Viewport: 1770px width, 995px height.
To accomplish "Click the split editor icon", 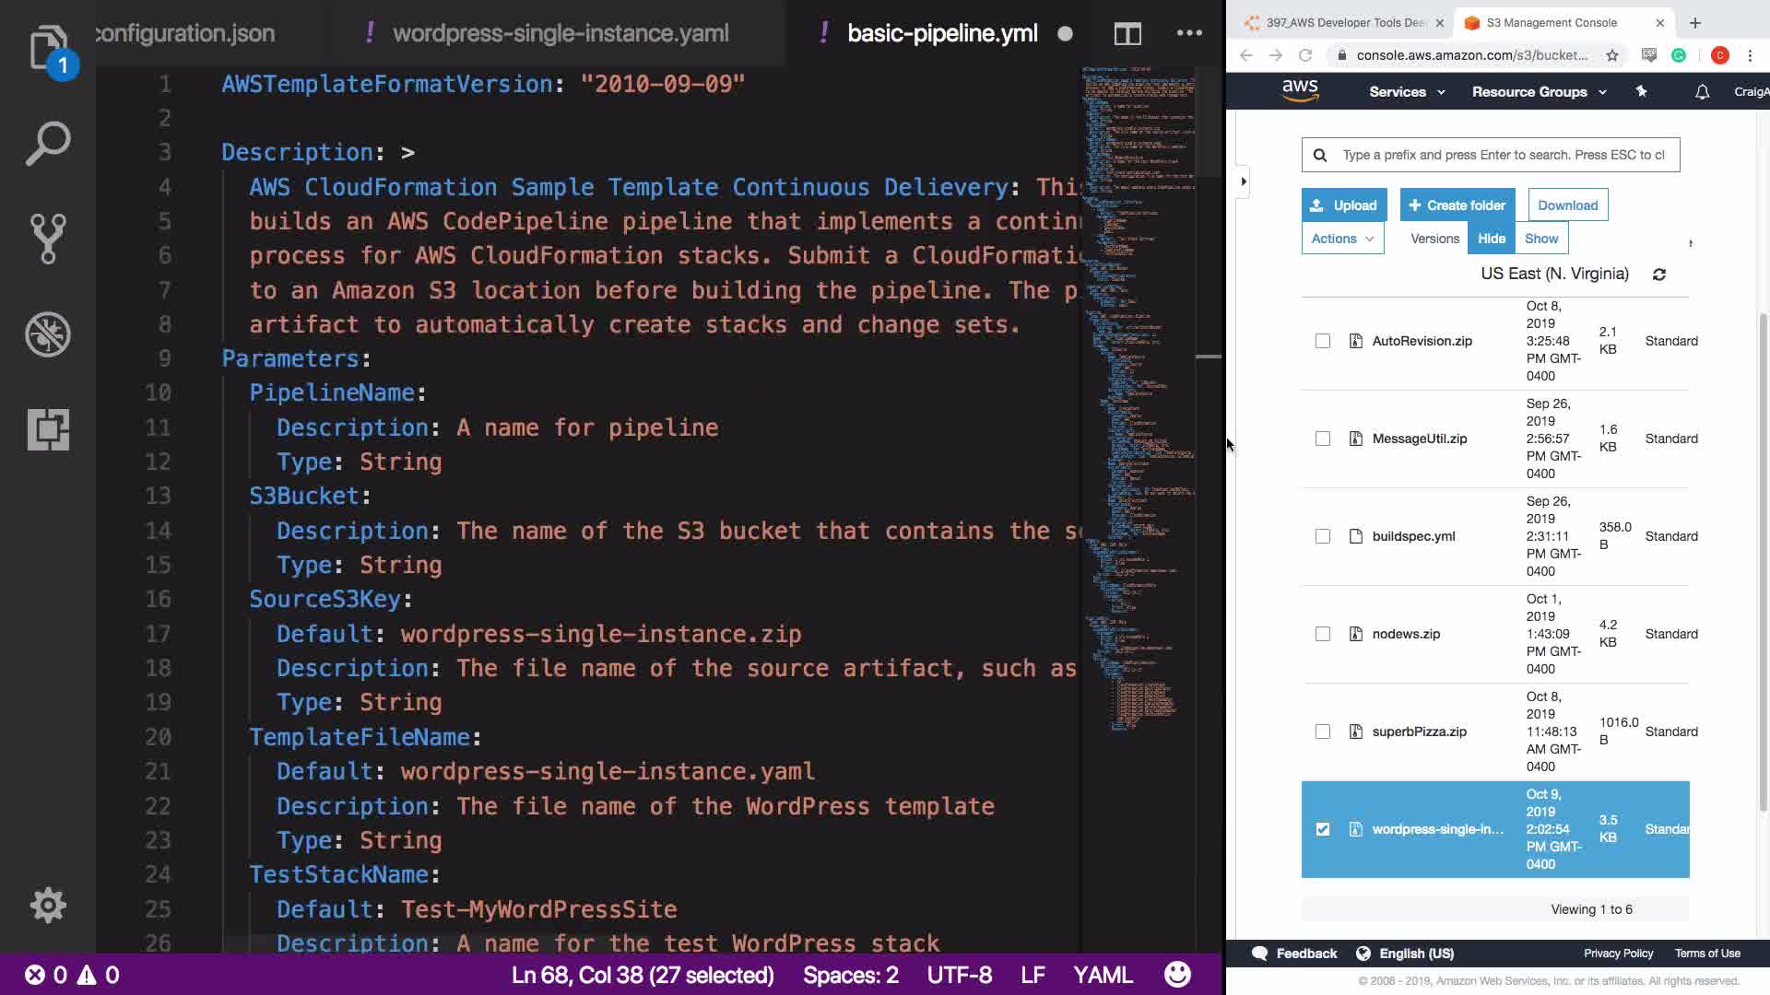I will [x=1127, y=34].
